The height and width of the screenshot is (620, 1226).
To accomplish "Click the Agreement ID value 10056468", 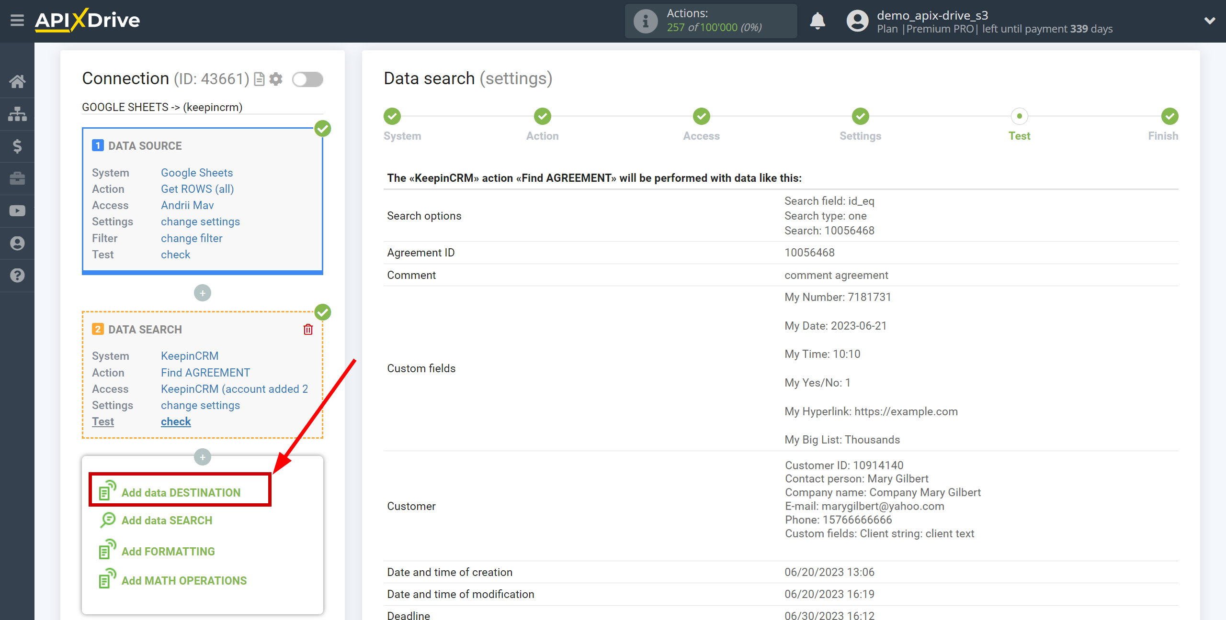I will point(809,253).
